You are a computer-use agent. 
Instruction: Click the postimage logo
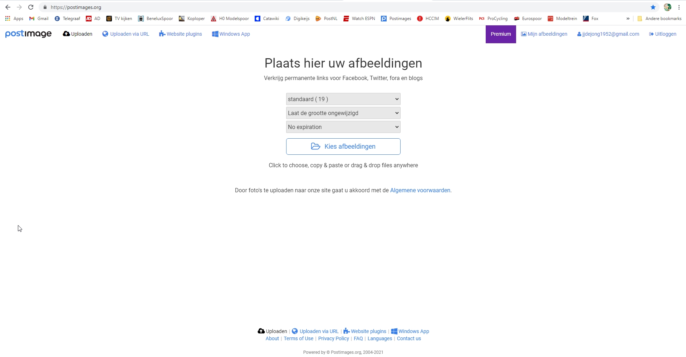[x=28, y=34]
